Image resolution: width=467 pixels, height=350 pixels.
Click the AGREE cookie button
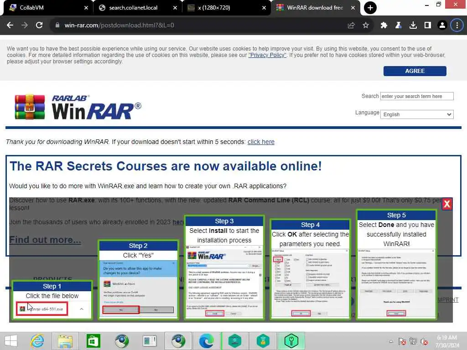[415, 71]
